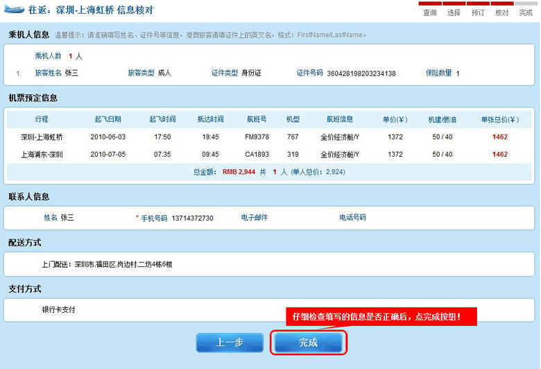Click the 上门配送 delivery address text
Screen dimensions: 541x369
coord(107,264)
